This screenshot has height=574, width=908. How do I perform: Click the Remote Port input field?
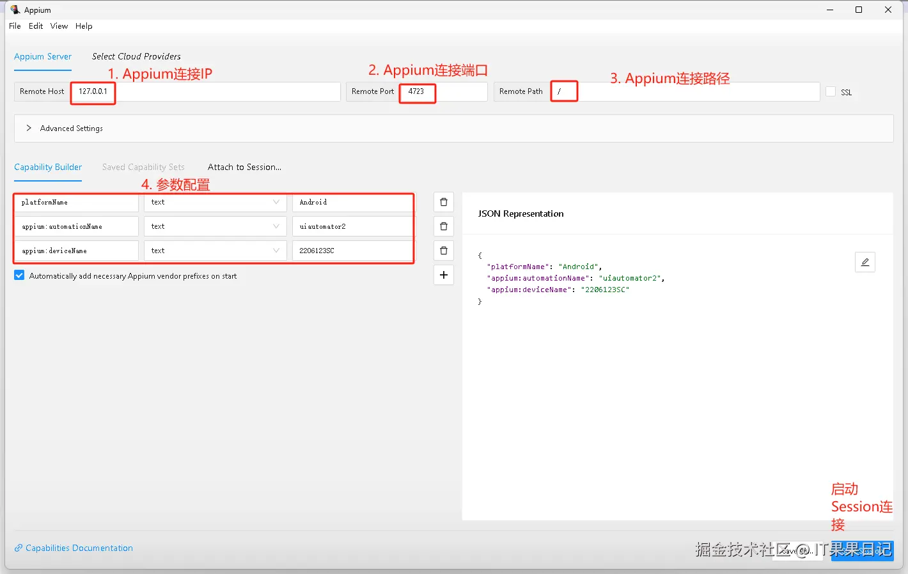click(444, 91)
